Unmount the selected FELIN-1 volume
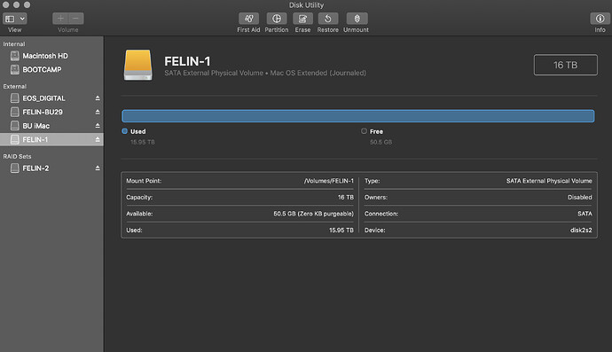Screen dimensions: 612x352 [x=357, y=19]
